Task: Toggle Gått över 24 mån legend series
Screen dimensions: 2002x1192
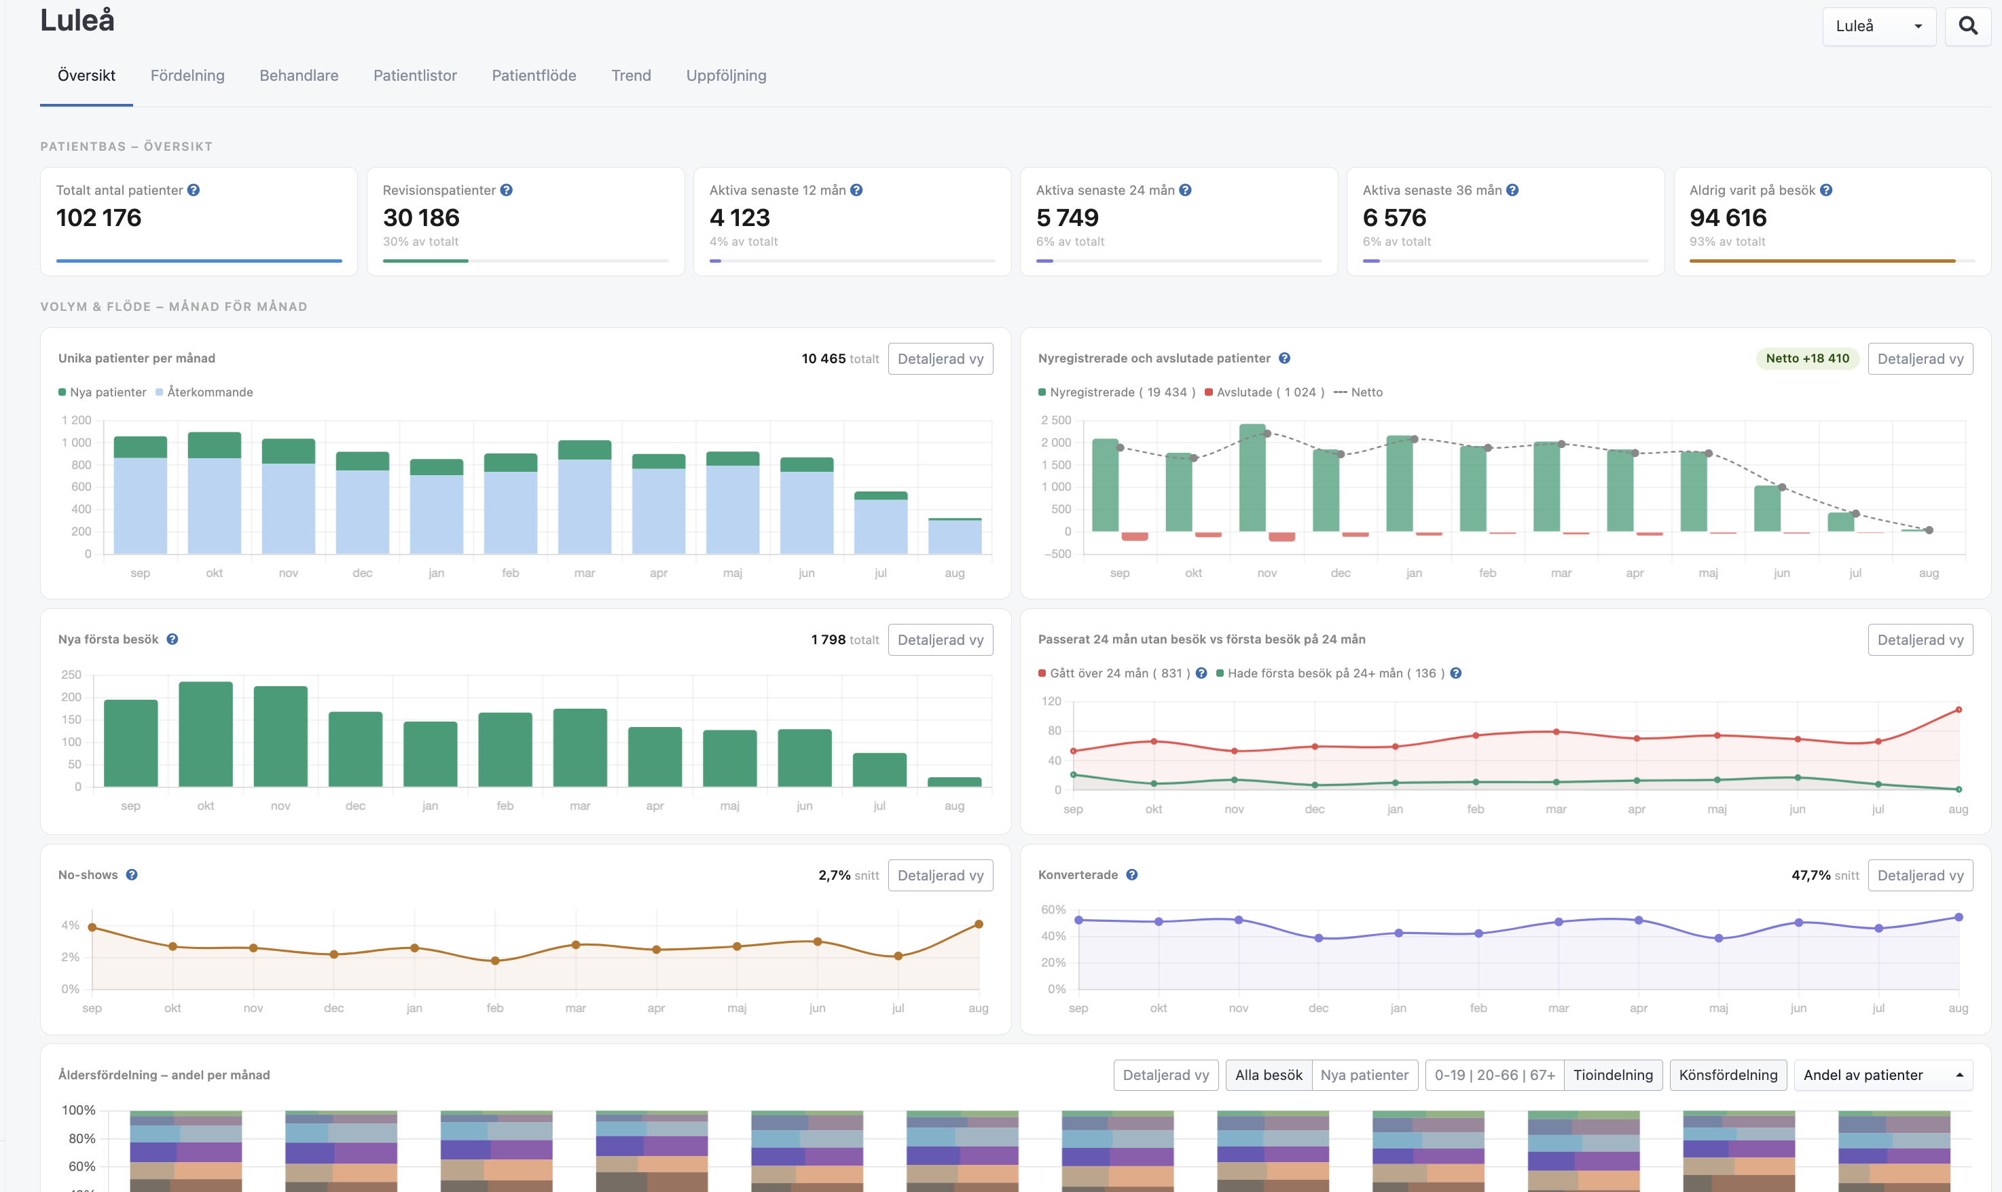Action: pos(1114,673)
